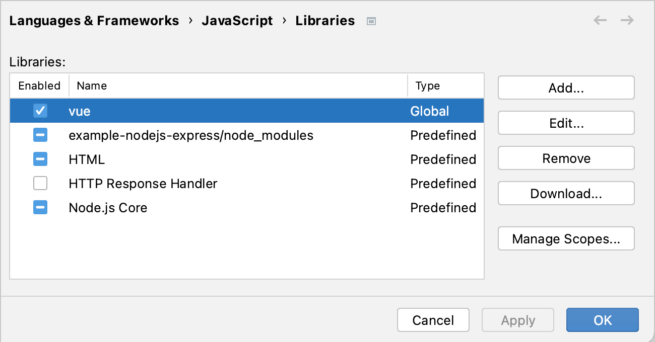Toggle the Node.js Core checkbox
655x342 pixels.
pyautogui.click(x=40, y=207)
